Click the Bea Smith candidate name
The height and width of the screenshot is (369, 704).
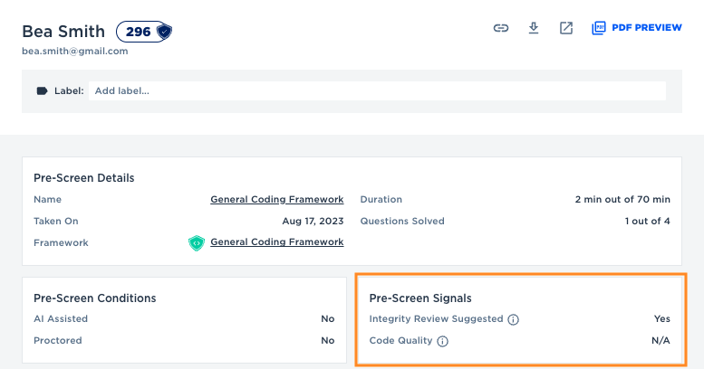pos(63,32)
